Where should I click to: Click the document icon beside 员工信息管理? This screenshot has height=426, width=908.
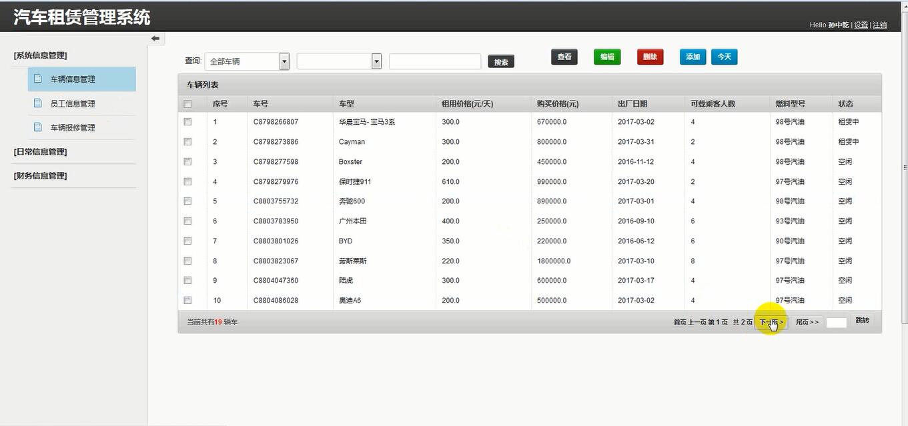[x=38, y=103]
